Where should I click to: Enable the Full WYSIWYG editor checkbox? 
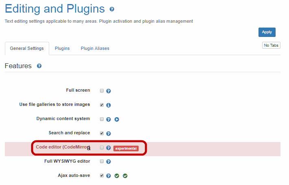click(102, 161)
